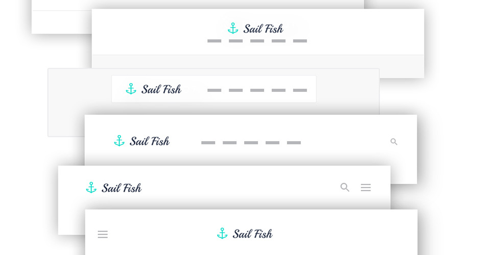Viewport: 493px width, 255px height.
Task: Select the first menu placeholder in the boxed header
Action: pos(214,90)
